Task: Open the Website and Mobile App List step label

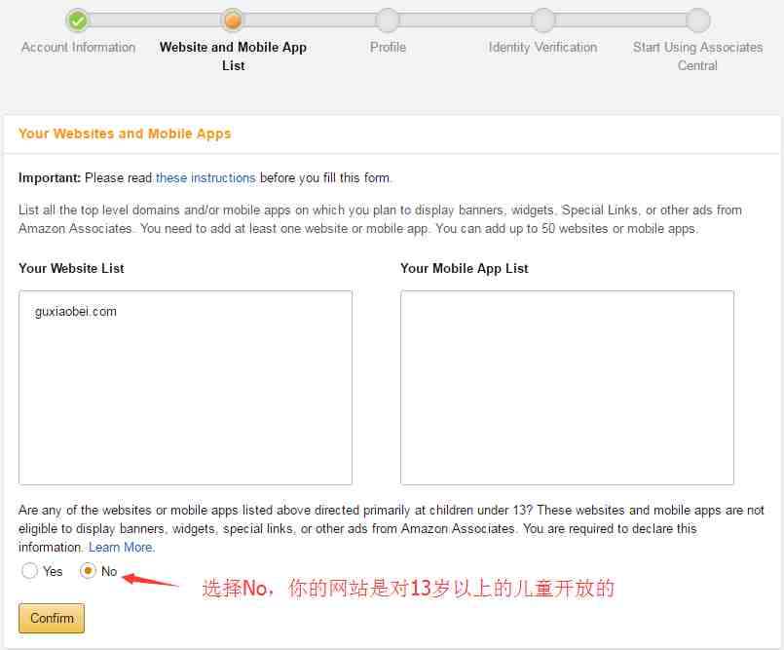Action: (233, 57)
